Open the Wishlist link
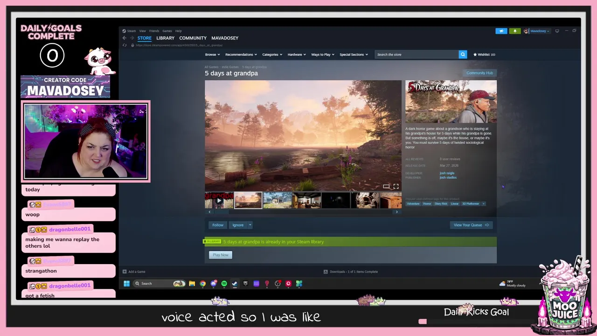Image resolution: width=597 pixels, height=336 pixels. [484, 55]
